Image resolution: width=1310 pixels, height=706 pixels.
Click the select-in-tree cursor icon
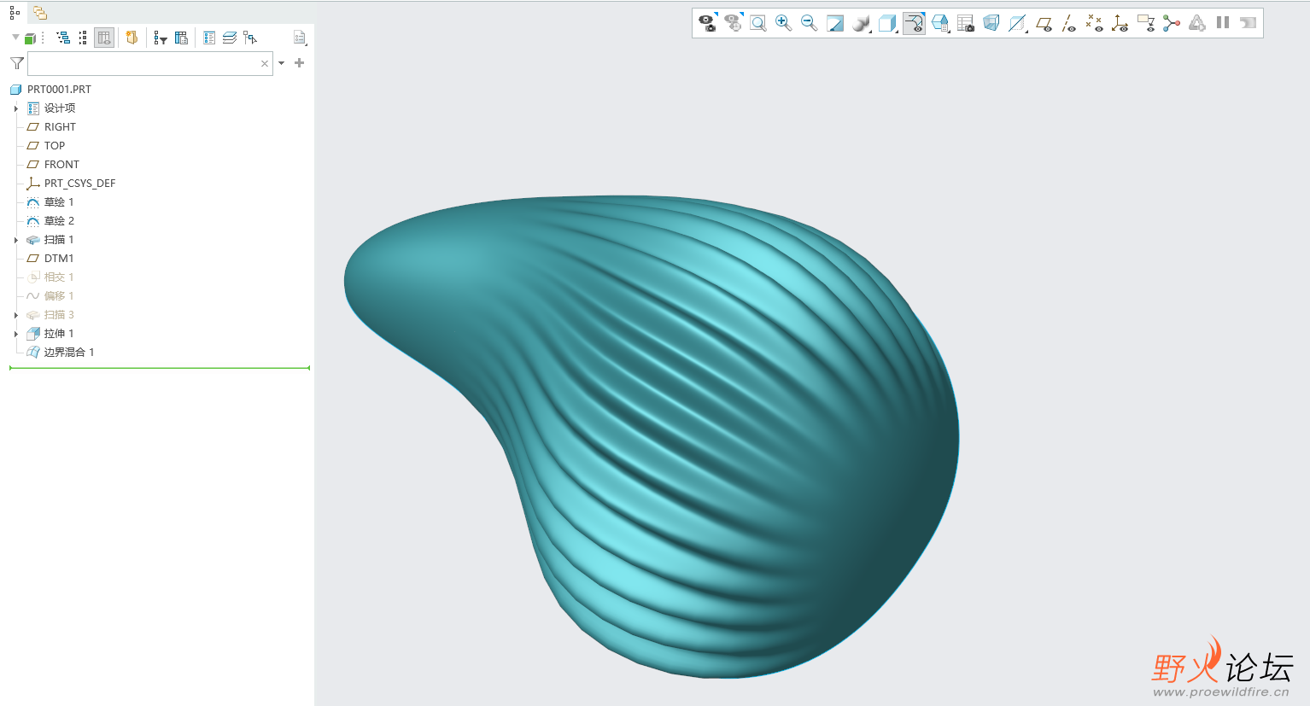pyautogui.click(x=250, y=38)
